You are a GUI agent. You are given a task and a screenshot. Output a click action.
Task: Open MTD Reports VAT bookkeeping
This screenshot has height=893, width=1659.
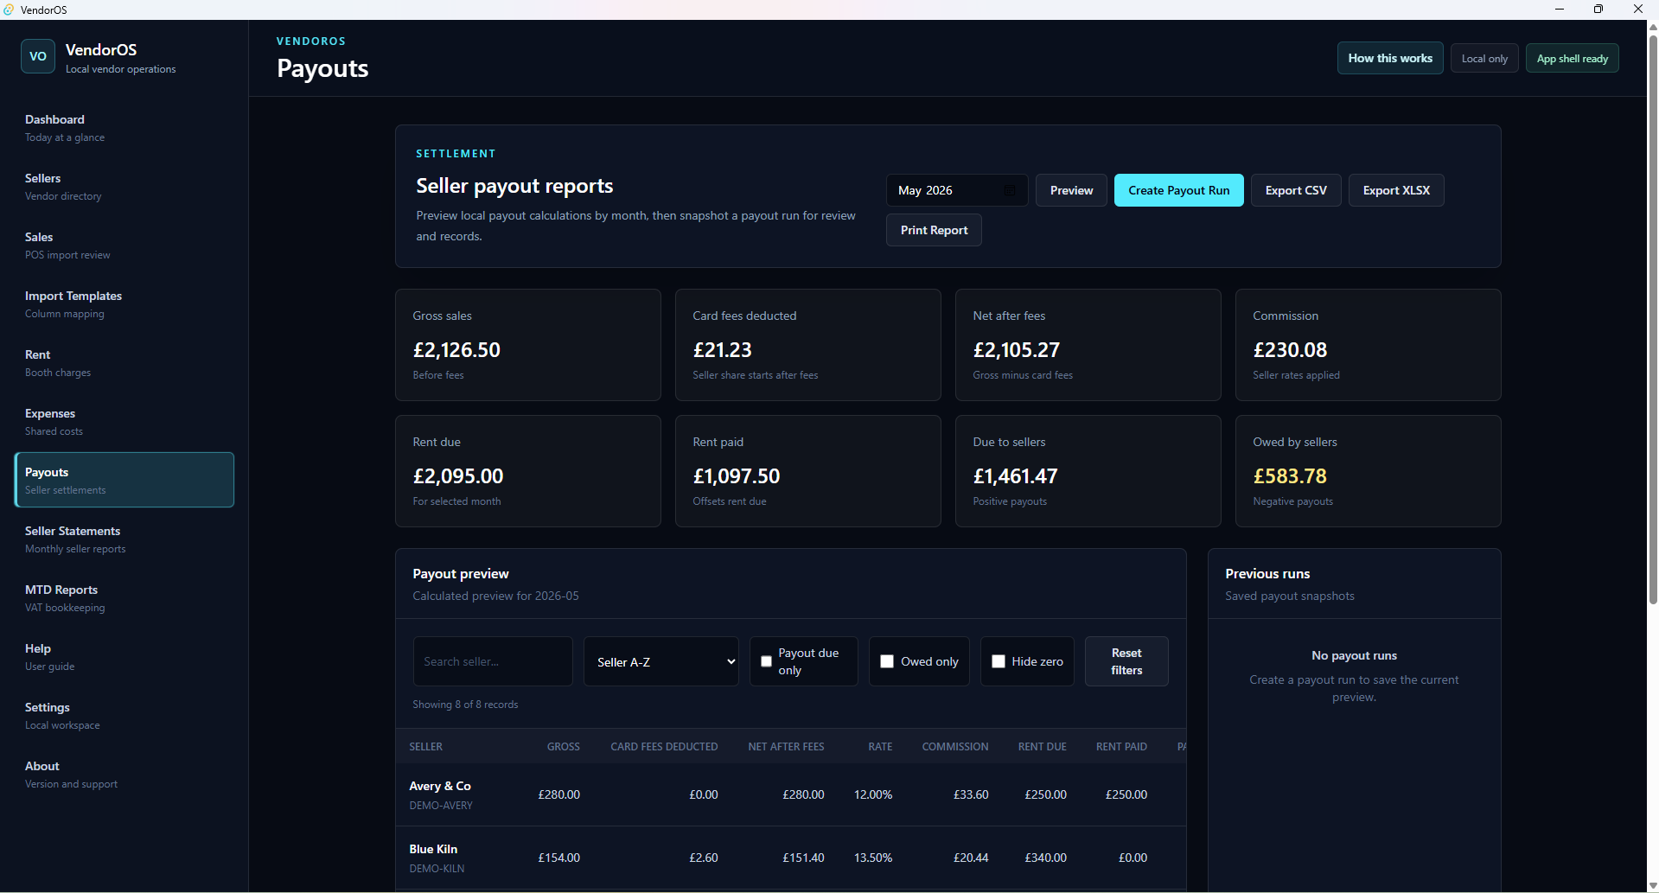(x=124, y=597)
